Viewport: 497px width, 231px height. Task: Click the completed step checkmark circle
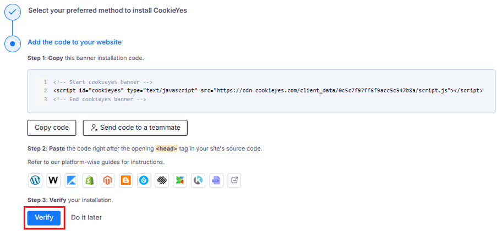pos(12,11)
